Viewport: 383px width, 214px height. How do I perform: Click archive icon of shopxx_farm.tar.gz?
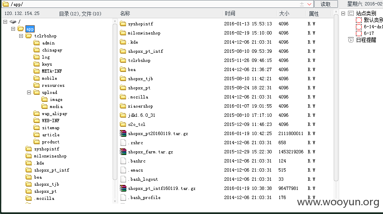point(123,152)
